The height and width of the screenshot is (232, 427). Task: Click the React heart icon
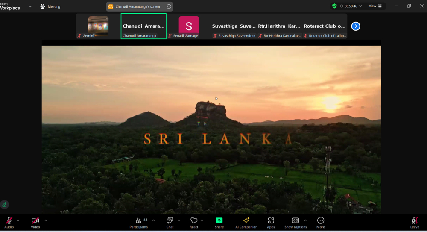click(x=194, y=222)
